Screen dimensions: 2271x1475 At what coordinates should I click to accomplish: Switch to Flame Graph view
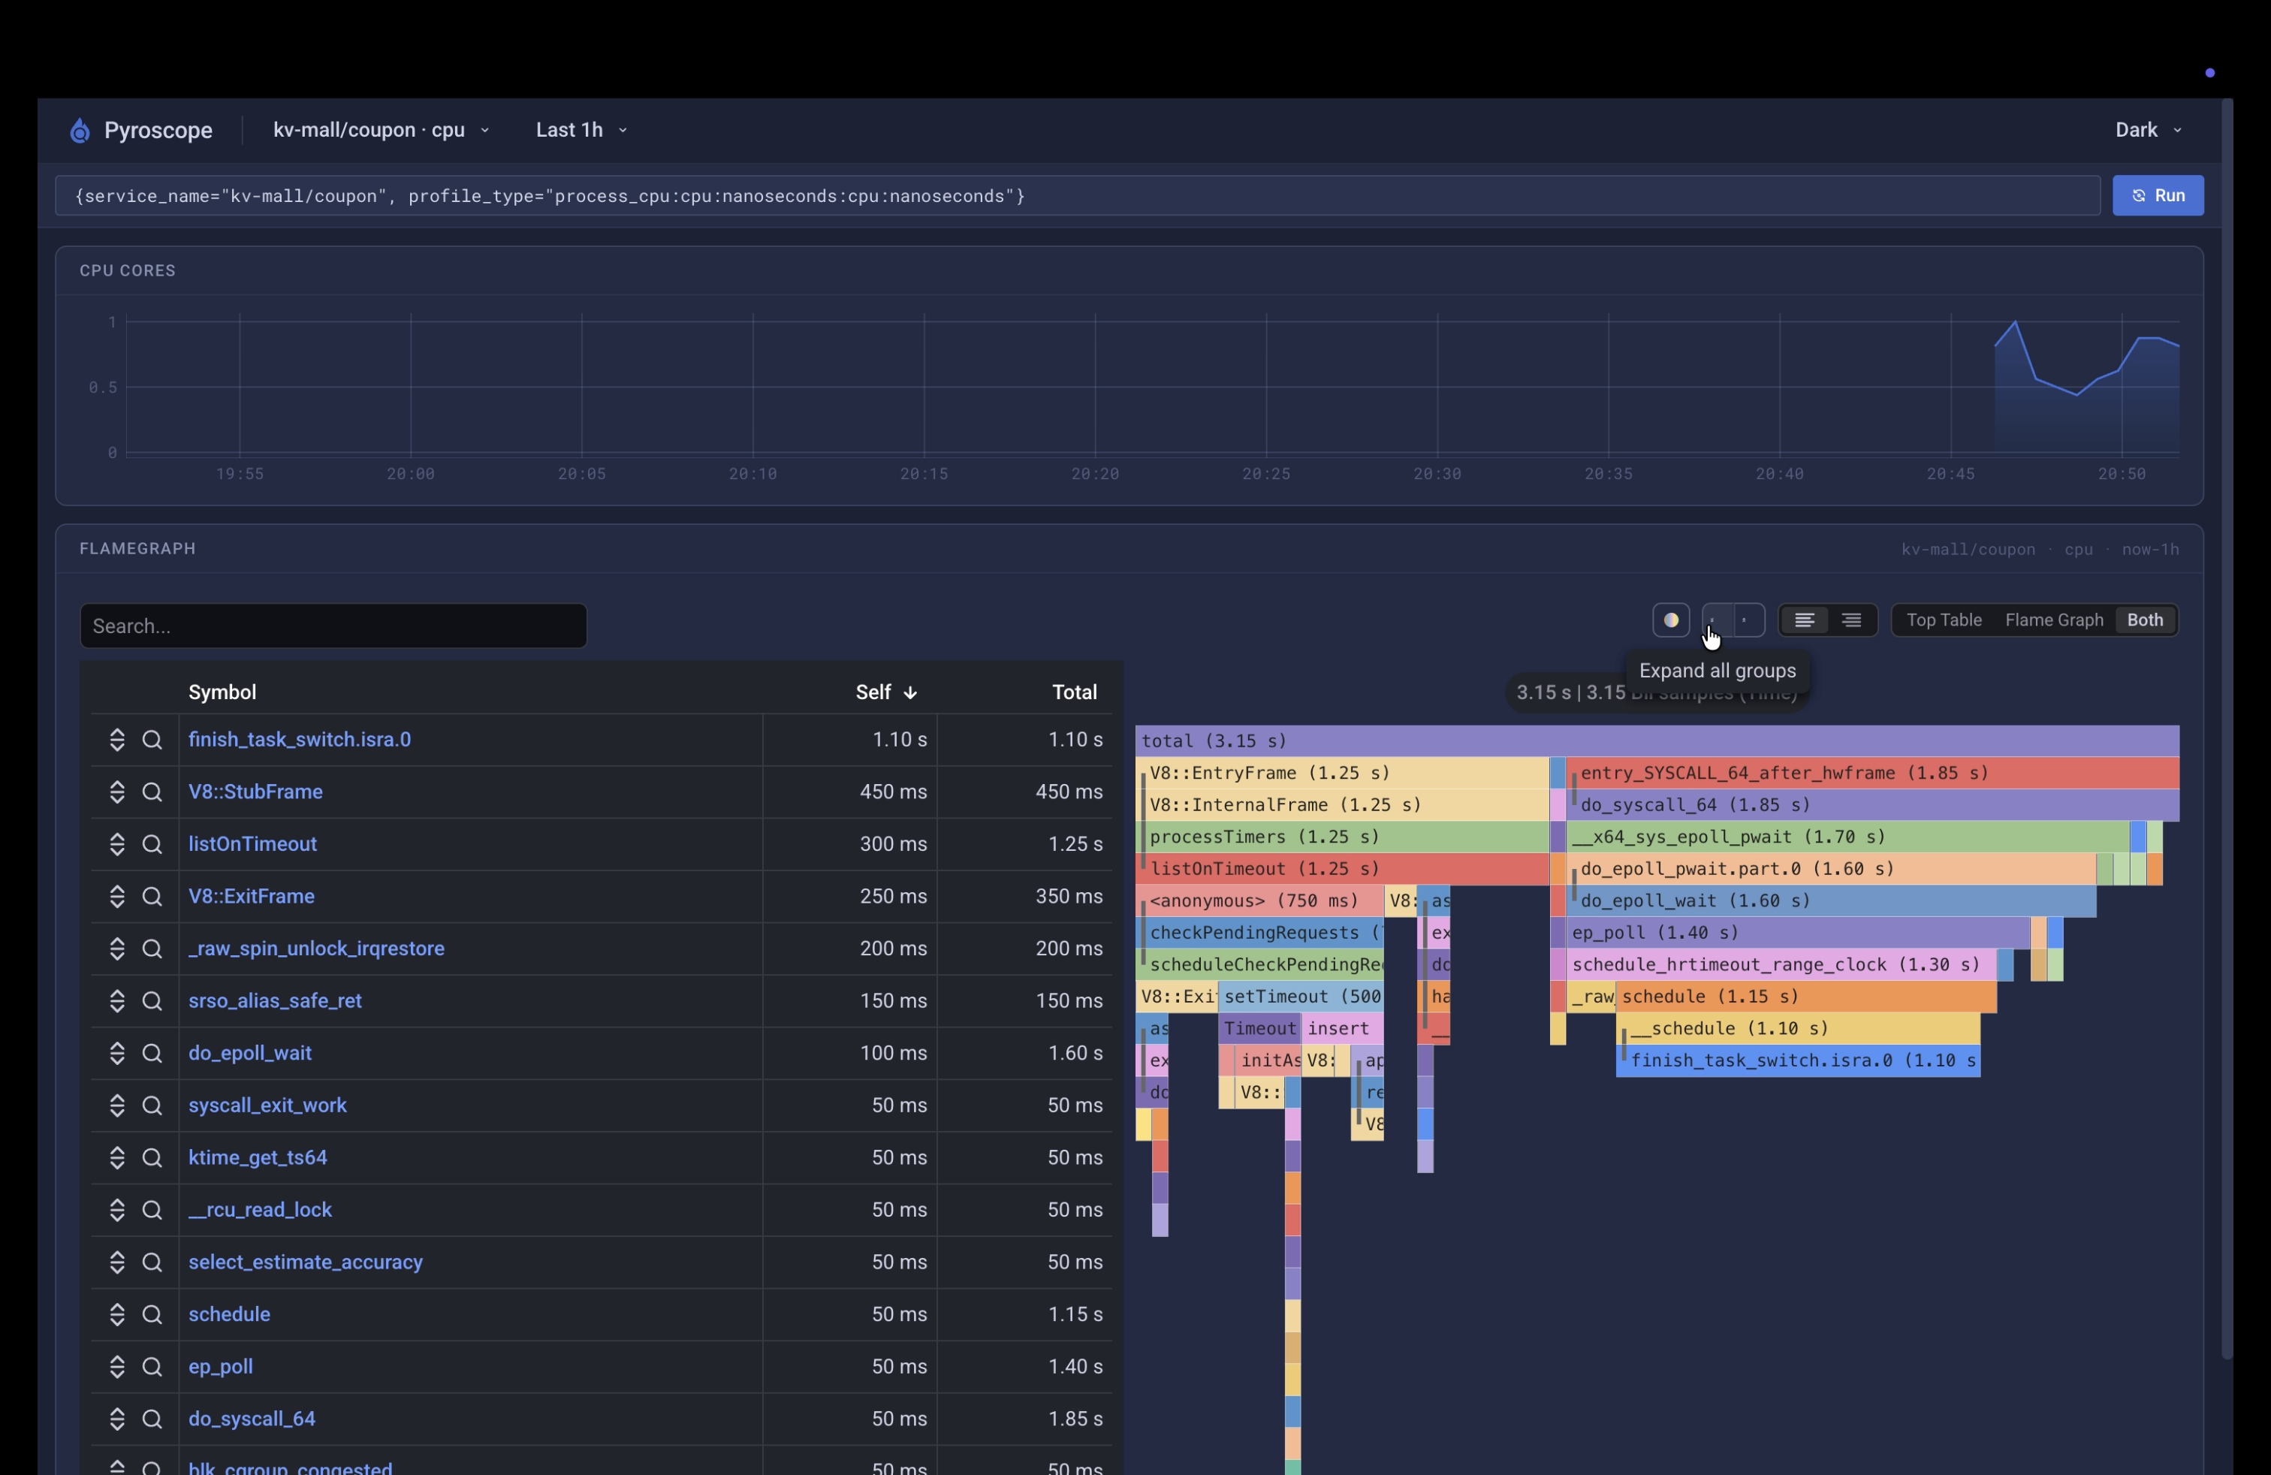[2053, 620]
